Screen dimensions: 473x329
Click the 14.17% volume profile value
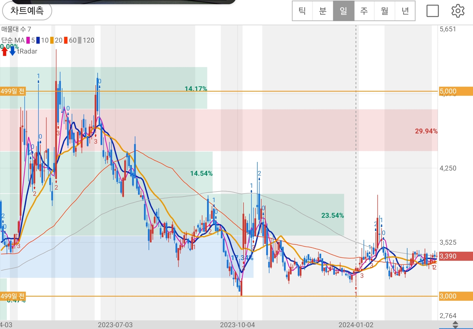coord(196,89)
